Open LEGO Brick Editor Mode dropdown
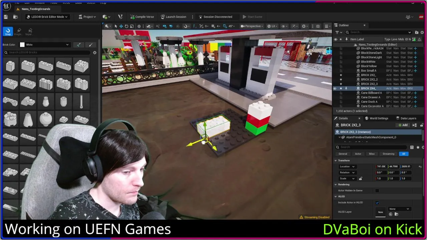Viewport: 427px width, 240px height. tap(47, 17)
